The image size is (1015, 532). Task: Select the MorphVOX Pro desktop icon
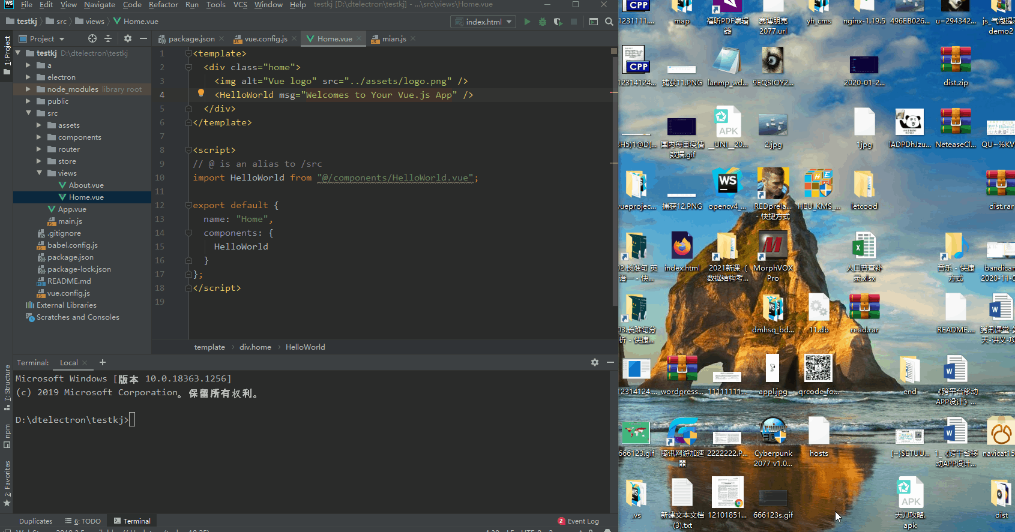tap(773, 257)
